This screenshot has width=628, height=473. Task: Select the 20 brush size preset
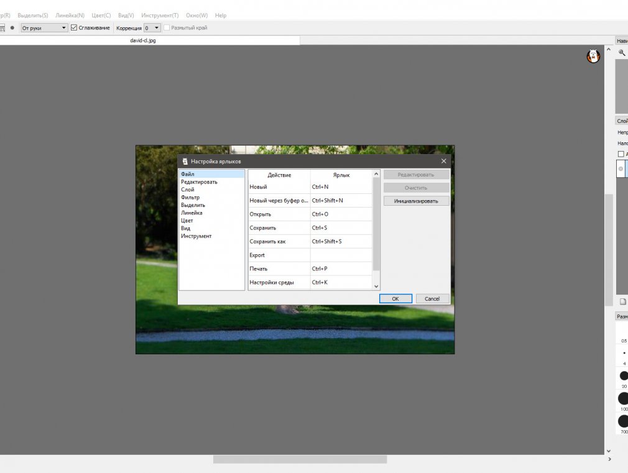click(x=624, y=379)
